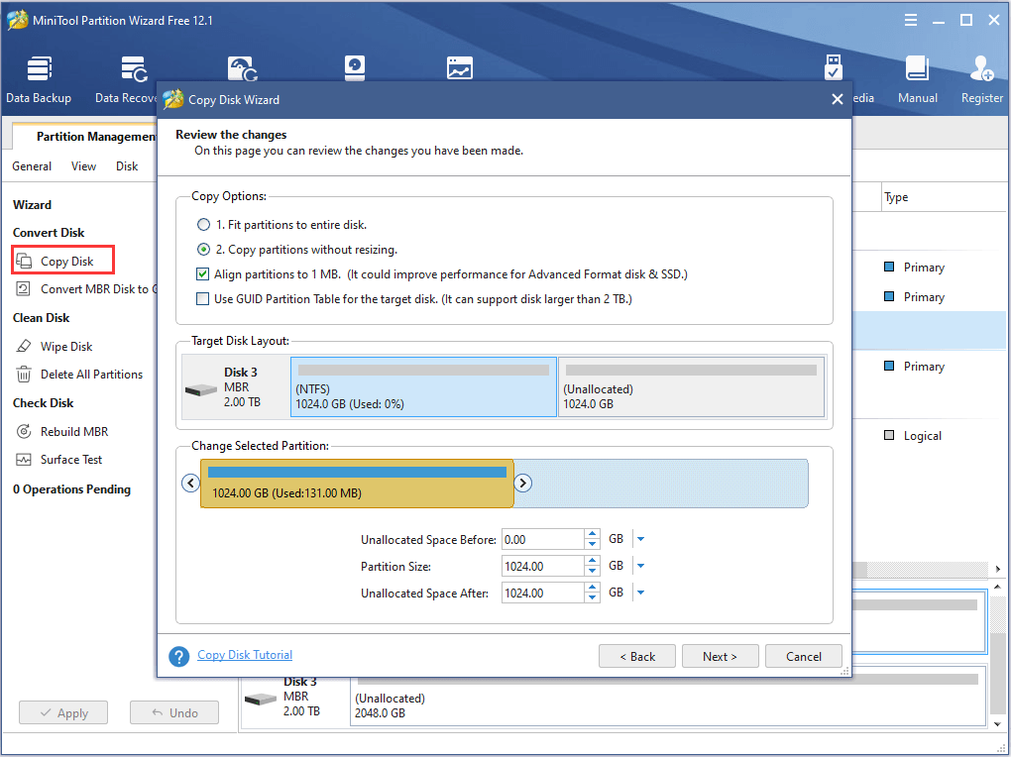Open unit dropdown for Partition Size
Viewport: 1011px width, 757px height.
click(641, 566)
